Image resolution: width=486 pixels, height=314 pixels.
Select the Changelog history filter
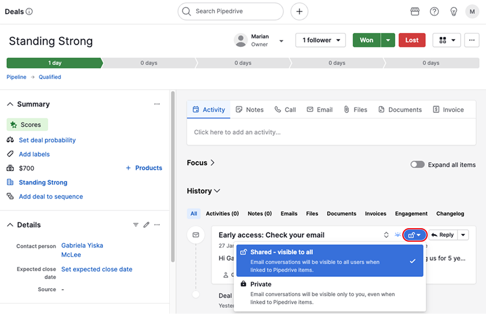point(450,214)
